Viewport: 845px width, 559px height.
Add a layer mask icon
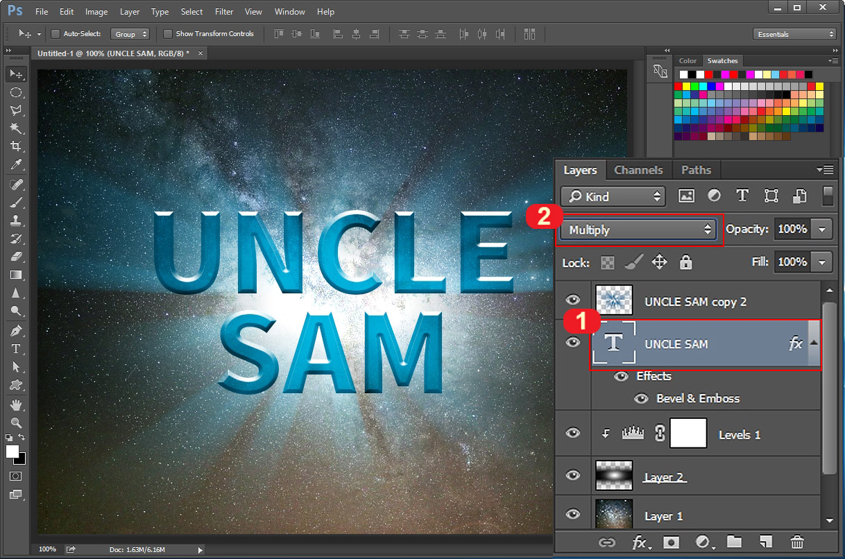671,543
